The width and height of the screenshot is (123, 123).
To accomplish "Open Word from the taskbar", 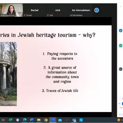I will (32, 120).
